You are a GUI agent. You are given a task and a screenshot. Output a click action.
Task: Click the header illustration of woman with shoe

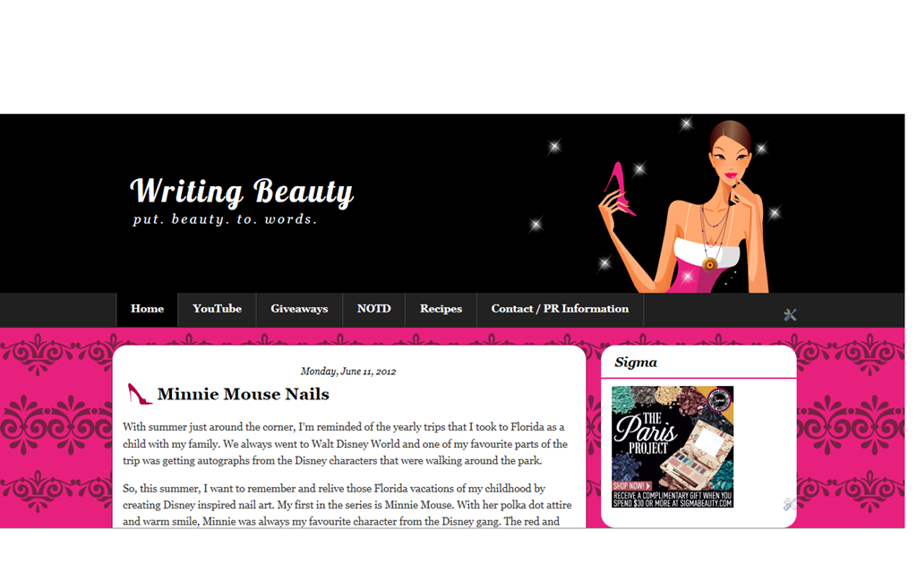(x=684, y=205)
